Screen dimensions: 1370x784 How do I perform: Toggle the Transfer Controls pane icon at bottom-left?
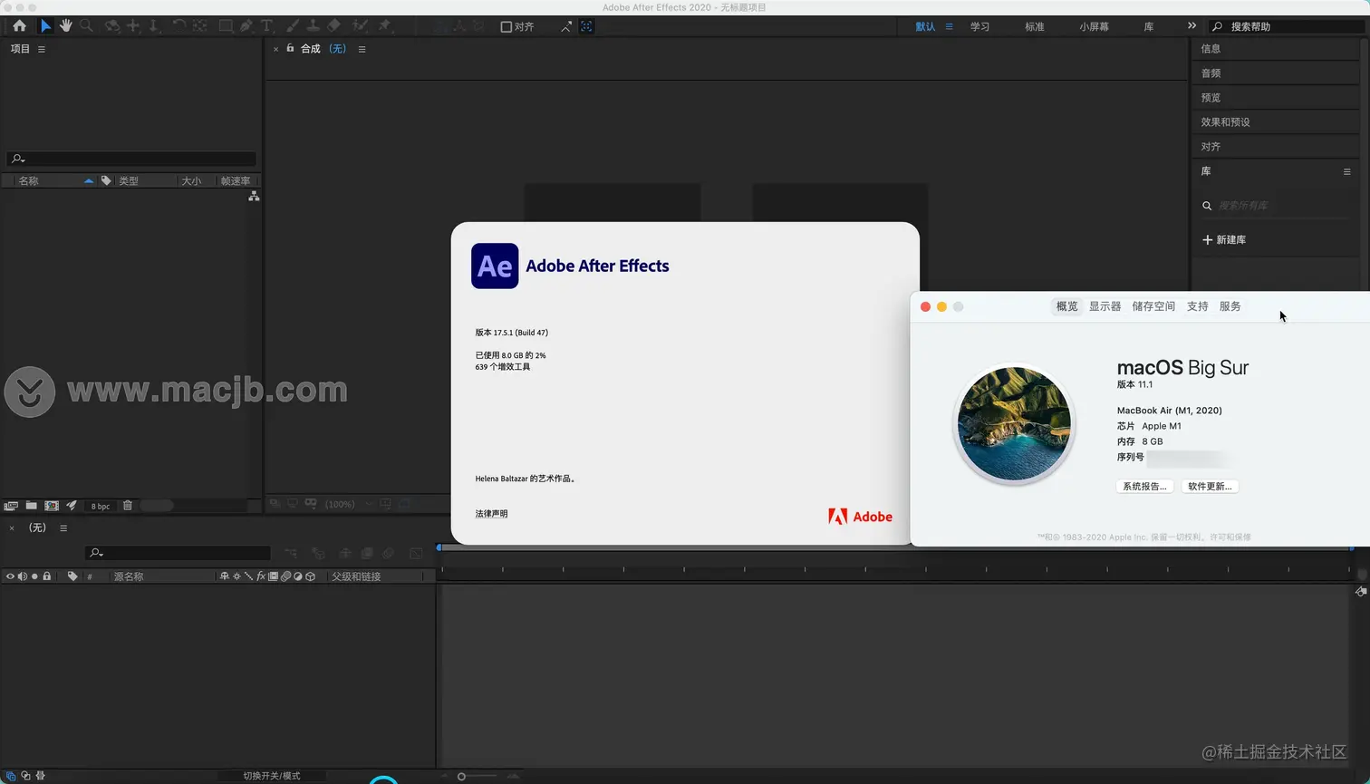pos(25,776)
